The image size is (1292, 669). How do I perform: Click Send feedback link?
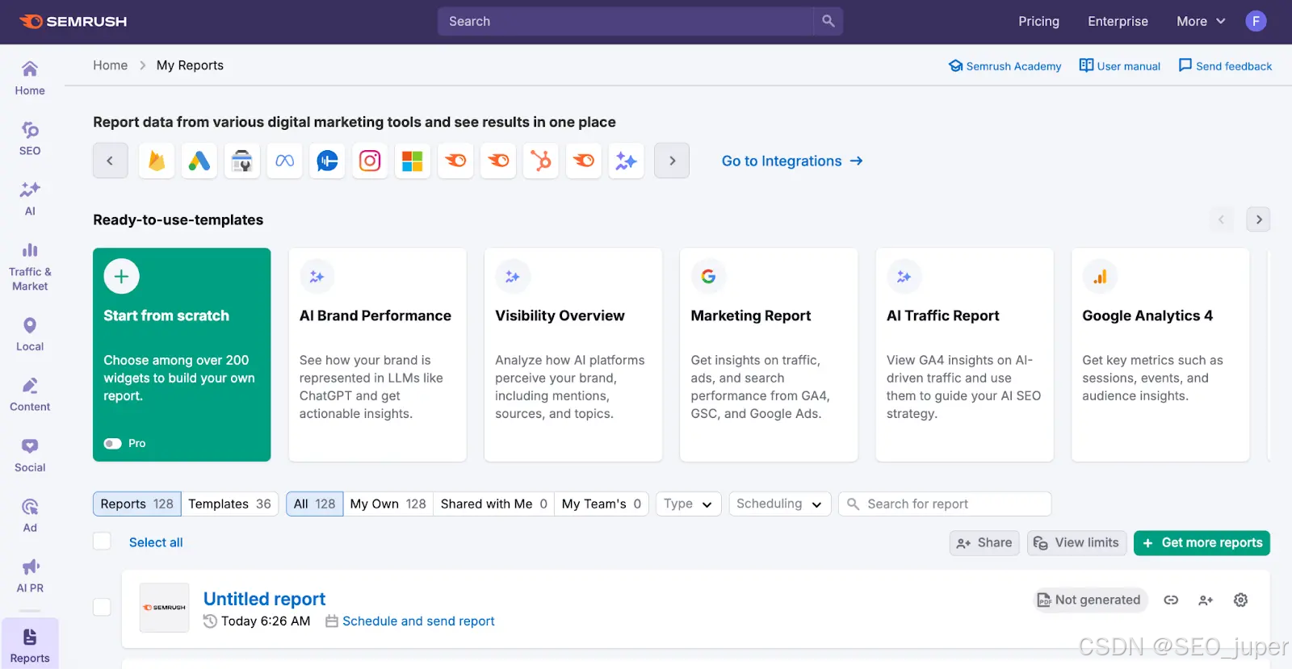tap(1225, 66)
